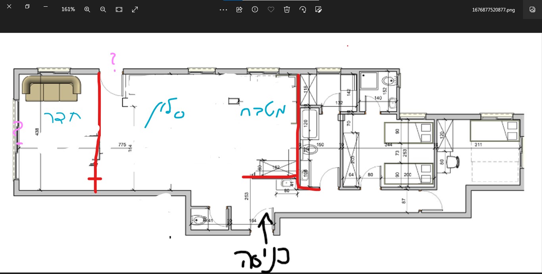Image resolution: width=542 pixels, height=274 pixels.
Task: Open the See more options menu
Action: click(x=223, y=9)
